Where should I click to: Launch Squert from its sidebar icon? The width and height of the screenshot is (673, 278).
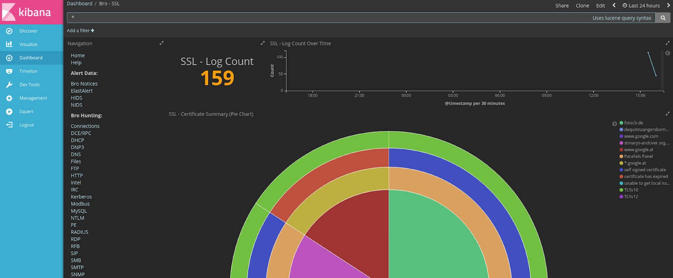pos(9,112)
